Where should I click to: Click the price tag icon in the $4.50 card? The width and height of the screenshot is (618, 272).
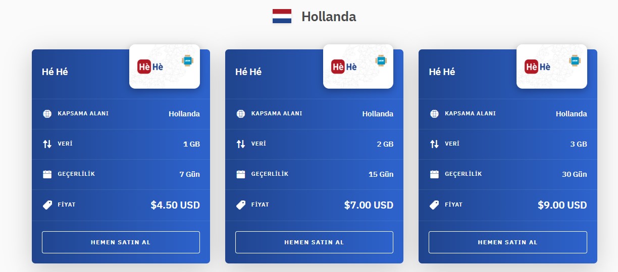(47, 205)
